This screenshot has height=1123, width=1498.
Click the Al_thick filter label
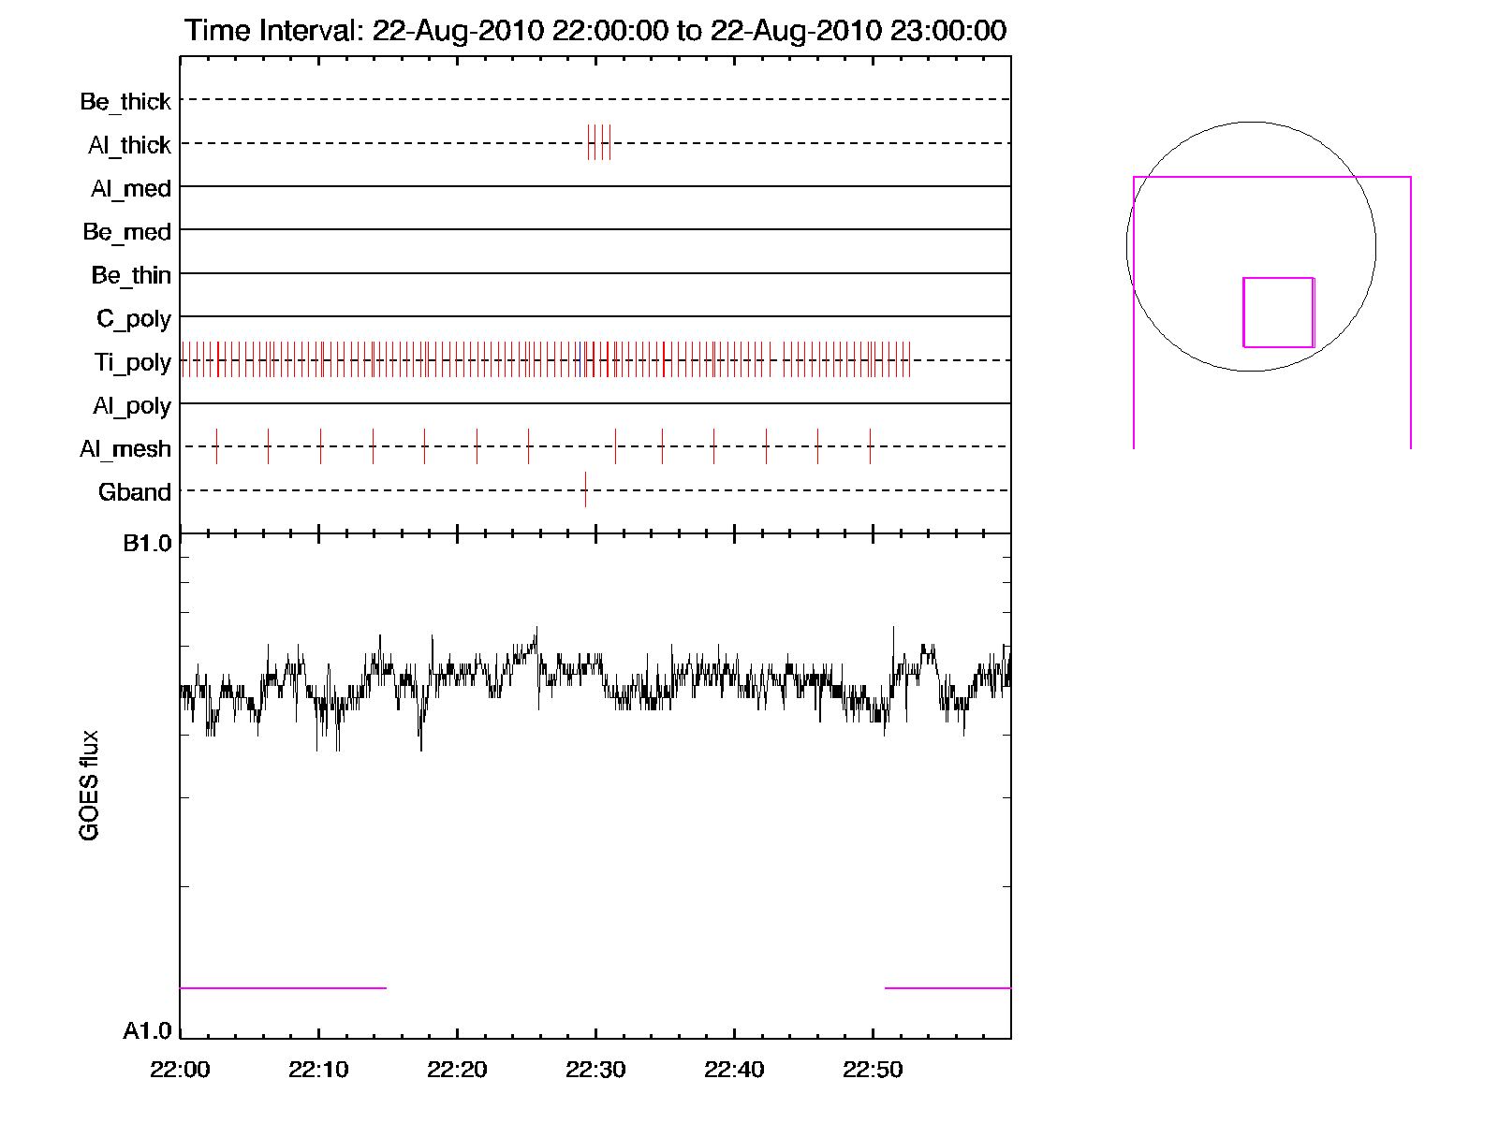[x=130, y=145]
